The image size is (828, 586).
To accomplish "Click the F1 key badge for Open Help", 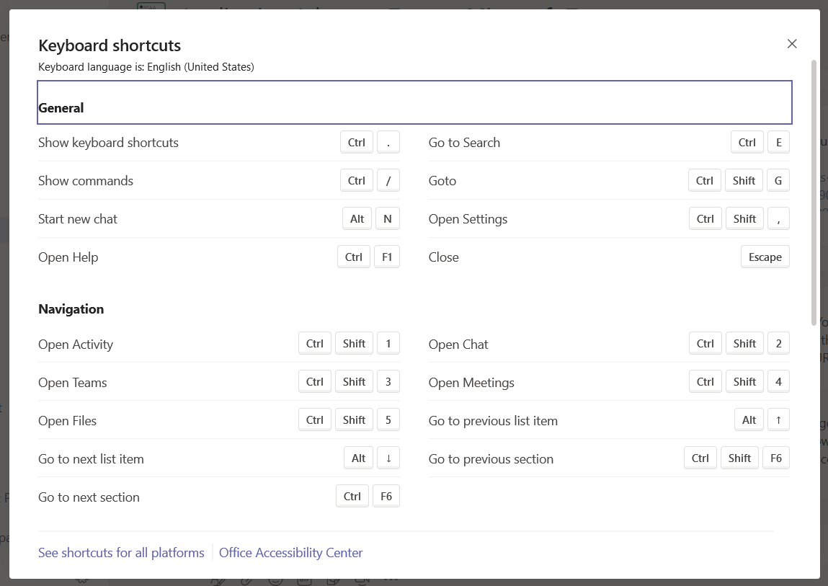I will point(386,257).
